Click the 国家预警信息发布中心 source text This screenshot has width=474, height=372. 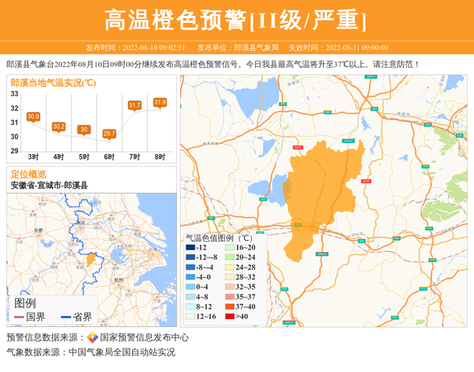tap(145, 337)
